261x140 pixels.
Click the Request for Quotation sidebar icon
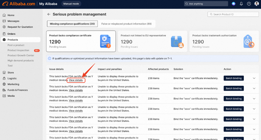click(x=4, y=27)
